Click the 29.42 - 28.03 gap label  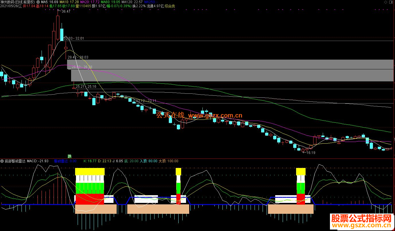tap(78, 57)
